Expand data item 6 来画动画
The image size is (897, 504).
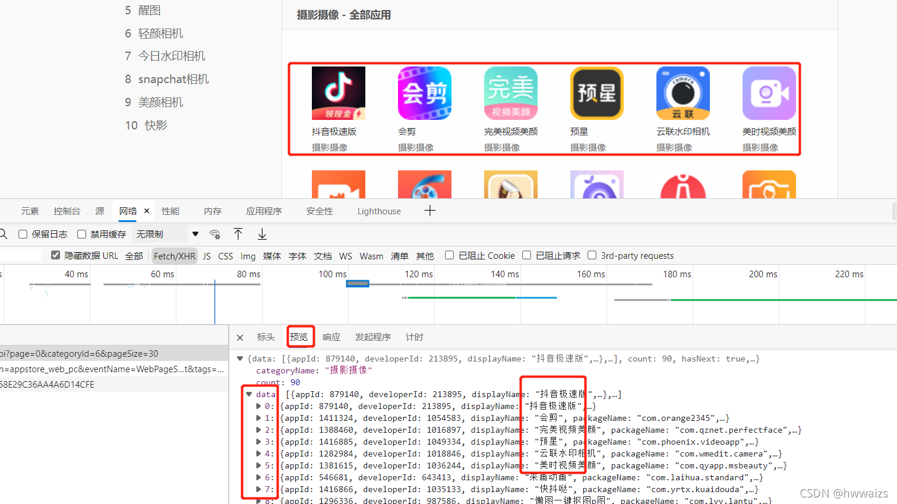(x=258, y=477)
